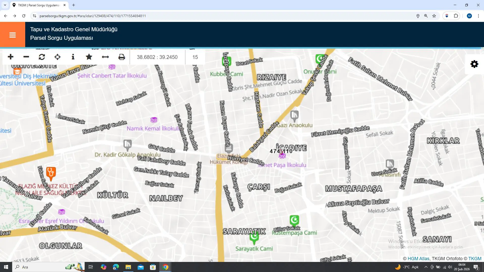This screenshot has height=272, width=484.
Task: Open the TKGM attribution link
Action: 475,259
